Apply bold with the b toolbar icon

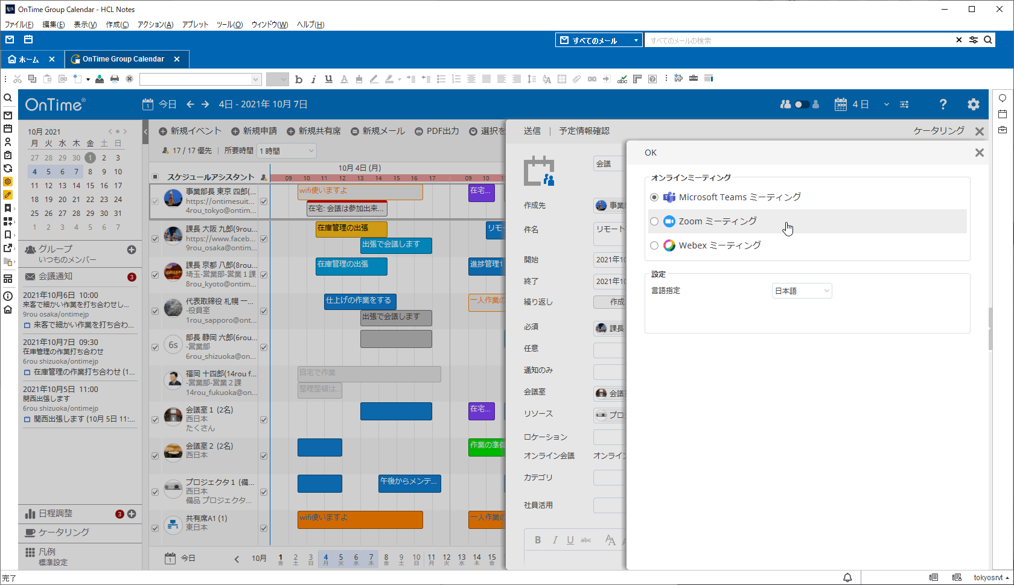299,79
